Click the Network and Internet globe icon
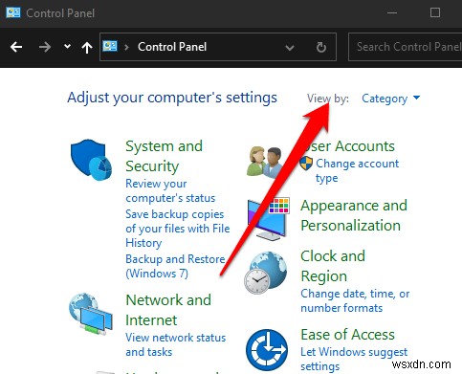This screenshot has height=374, width=462. (x=91, y=314)
